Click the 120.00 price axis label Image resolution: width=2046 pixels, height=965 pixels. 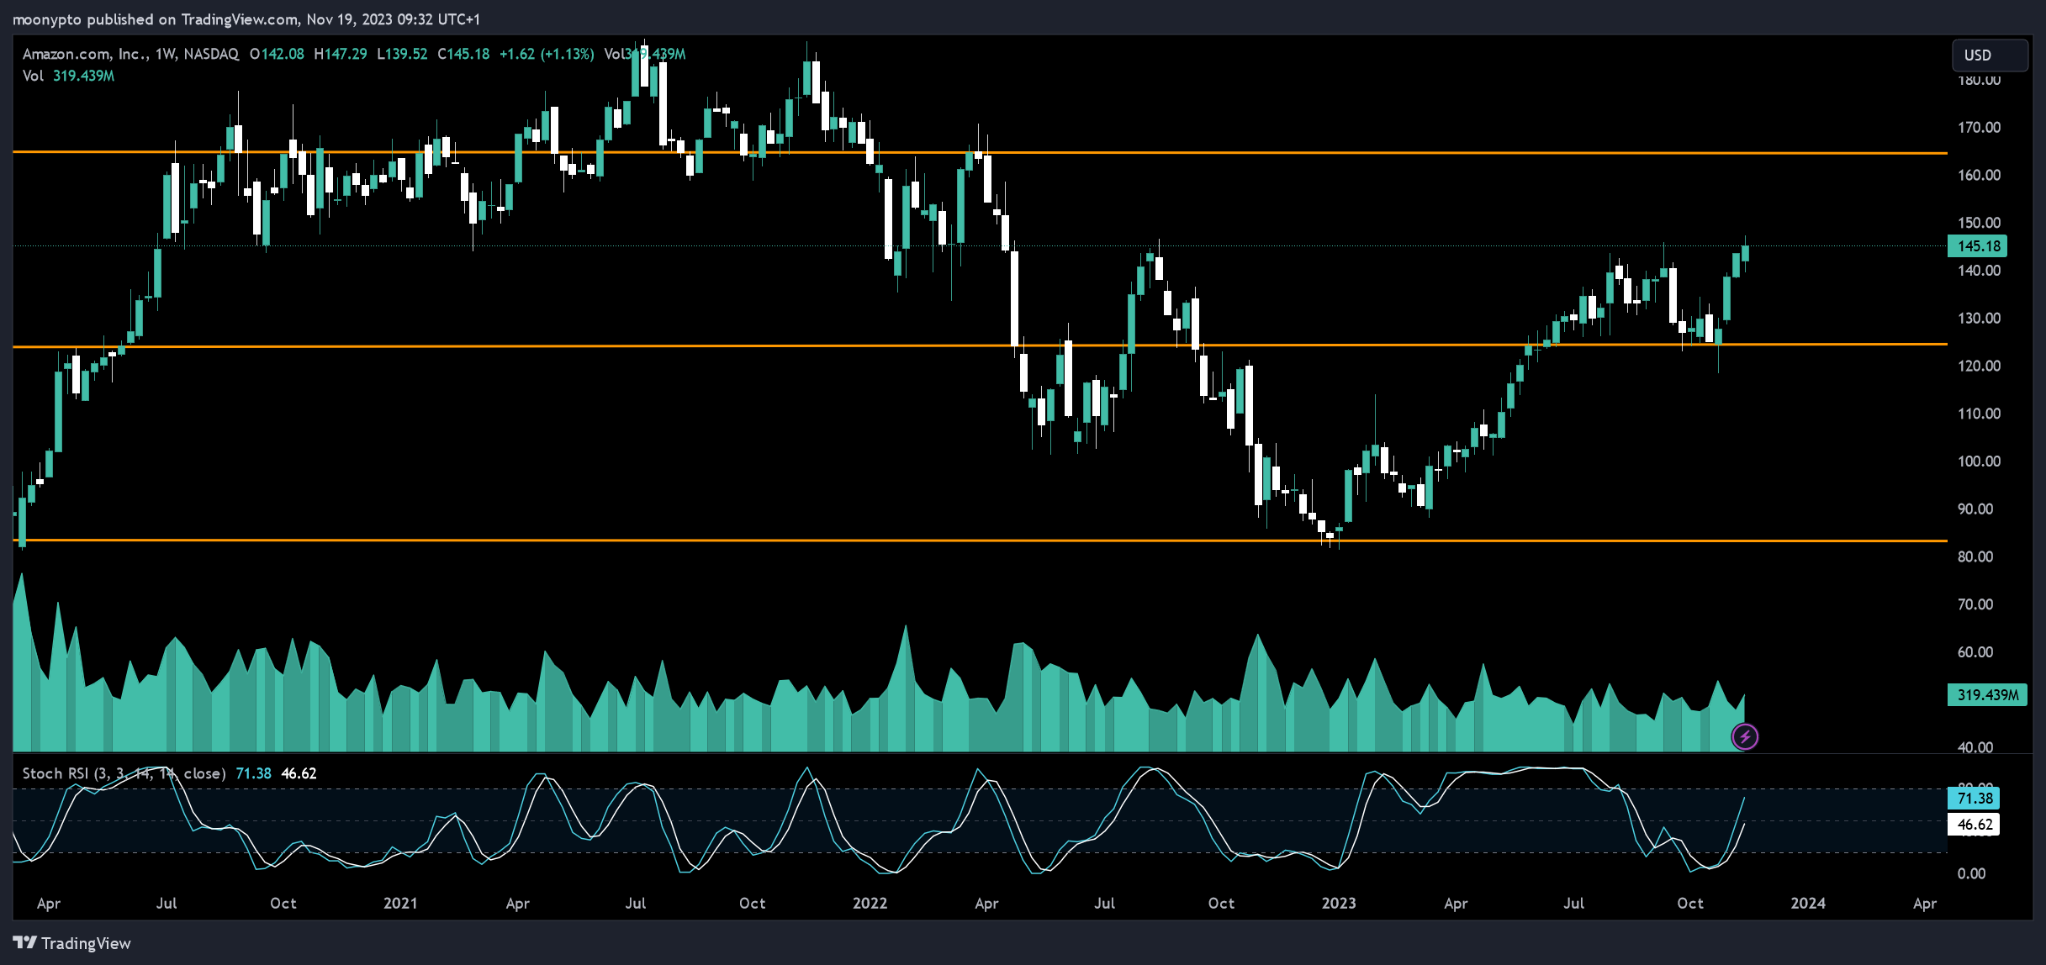click(1979, 366)
